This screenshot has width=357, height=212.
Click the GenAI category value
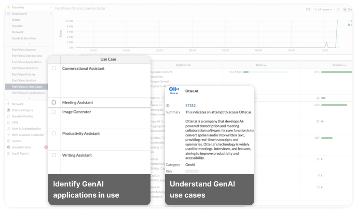(x=190, y=165)
